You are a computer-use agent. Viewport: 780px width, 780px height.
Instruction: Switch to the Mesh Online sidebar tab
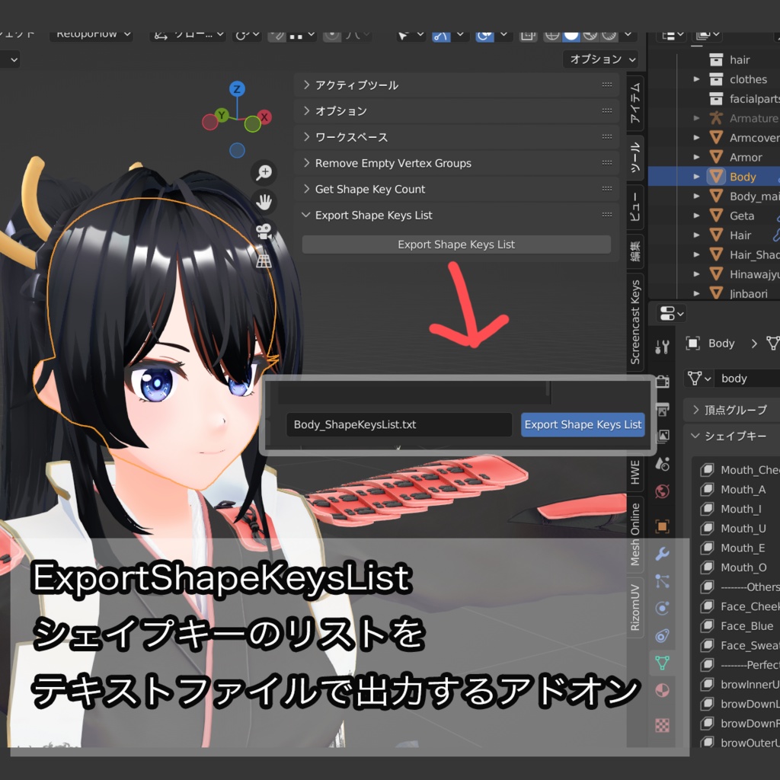click(635, 534)
